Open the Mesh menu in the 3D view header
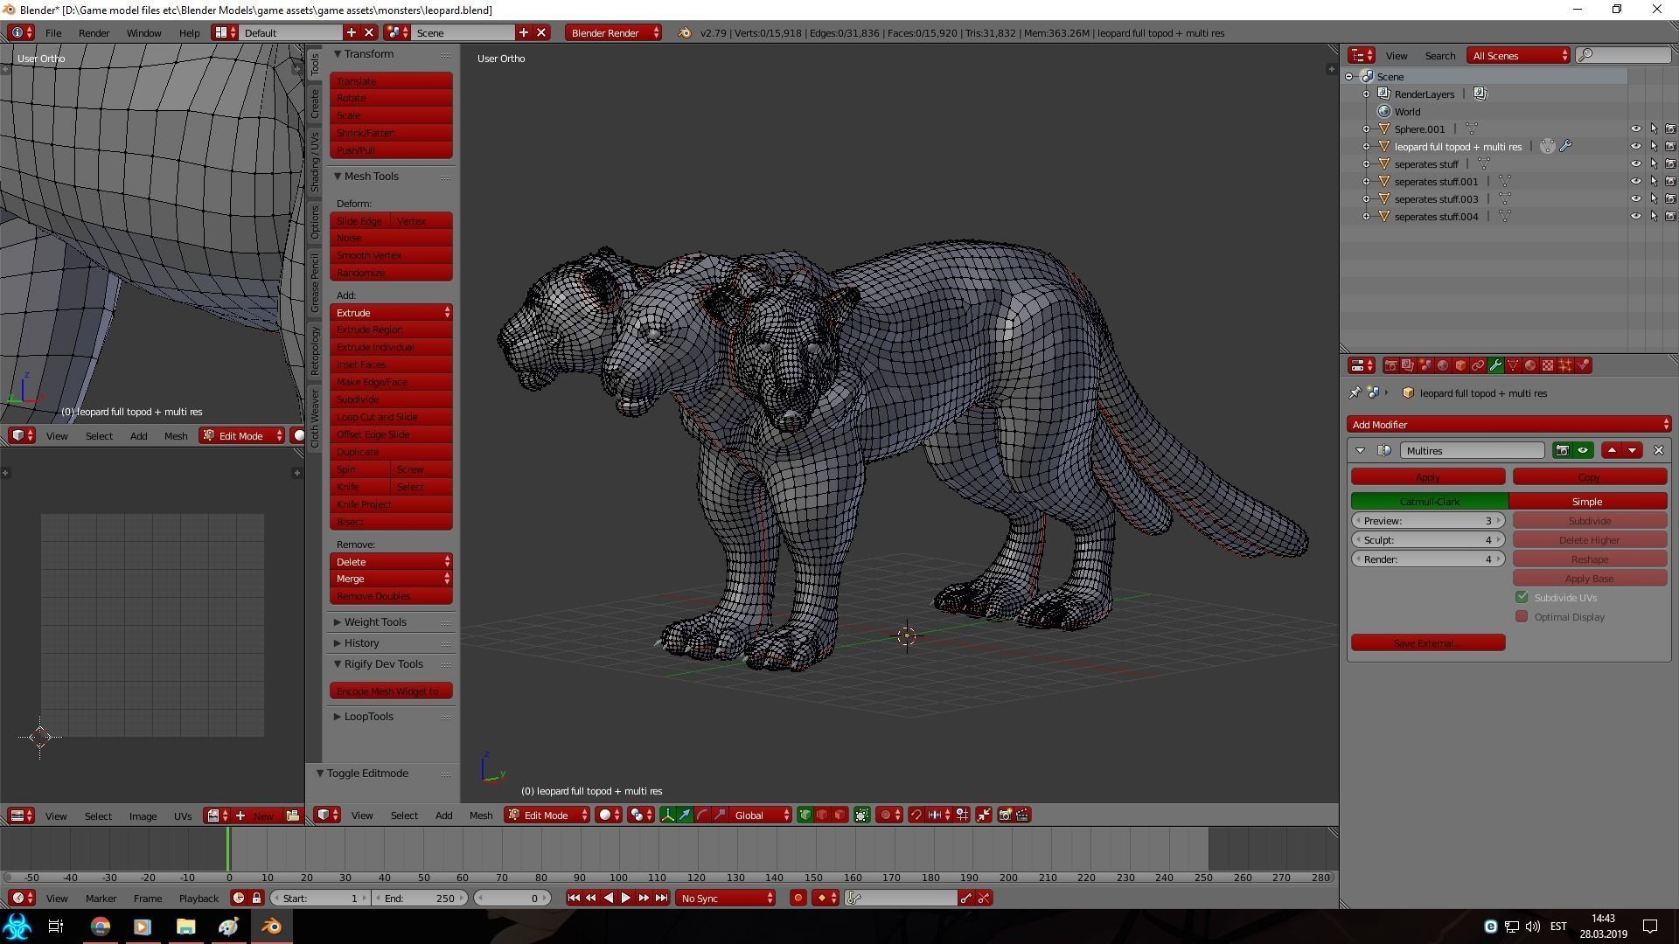 tap(481, 815)
